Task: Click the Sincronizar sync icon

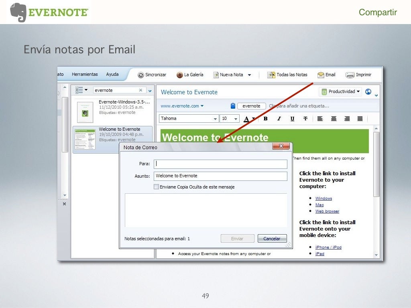Action: point(141,75)
